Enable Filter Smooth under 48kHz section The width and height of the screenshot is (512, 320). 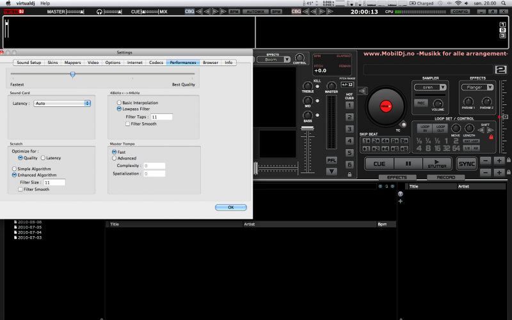click(x=127, y=124)
